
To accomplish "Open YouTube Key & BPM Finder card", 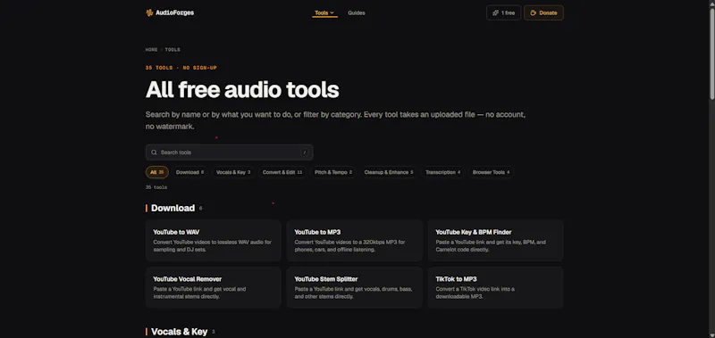I will 496,241.
